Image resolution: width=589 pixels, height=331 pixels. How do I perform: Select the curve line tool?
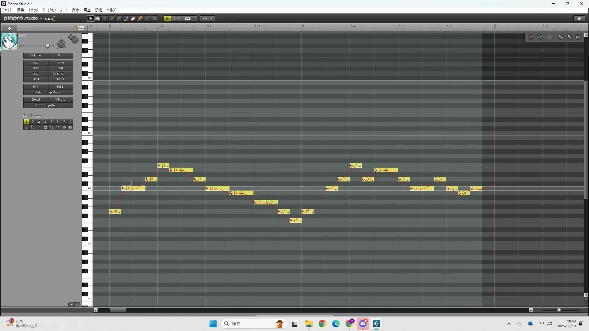coord(126,18)
